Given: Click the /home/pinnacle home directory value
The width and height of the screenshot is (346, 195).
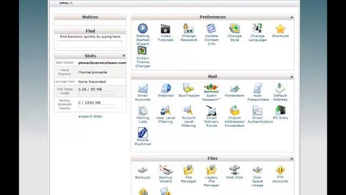Looking at the screenshot, I should [x=92, y=72].
